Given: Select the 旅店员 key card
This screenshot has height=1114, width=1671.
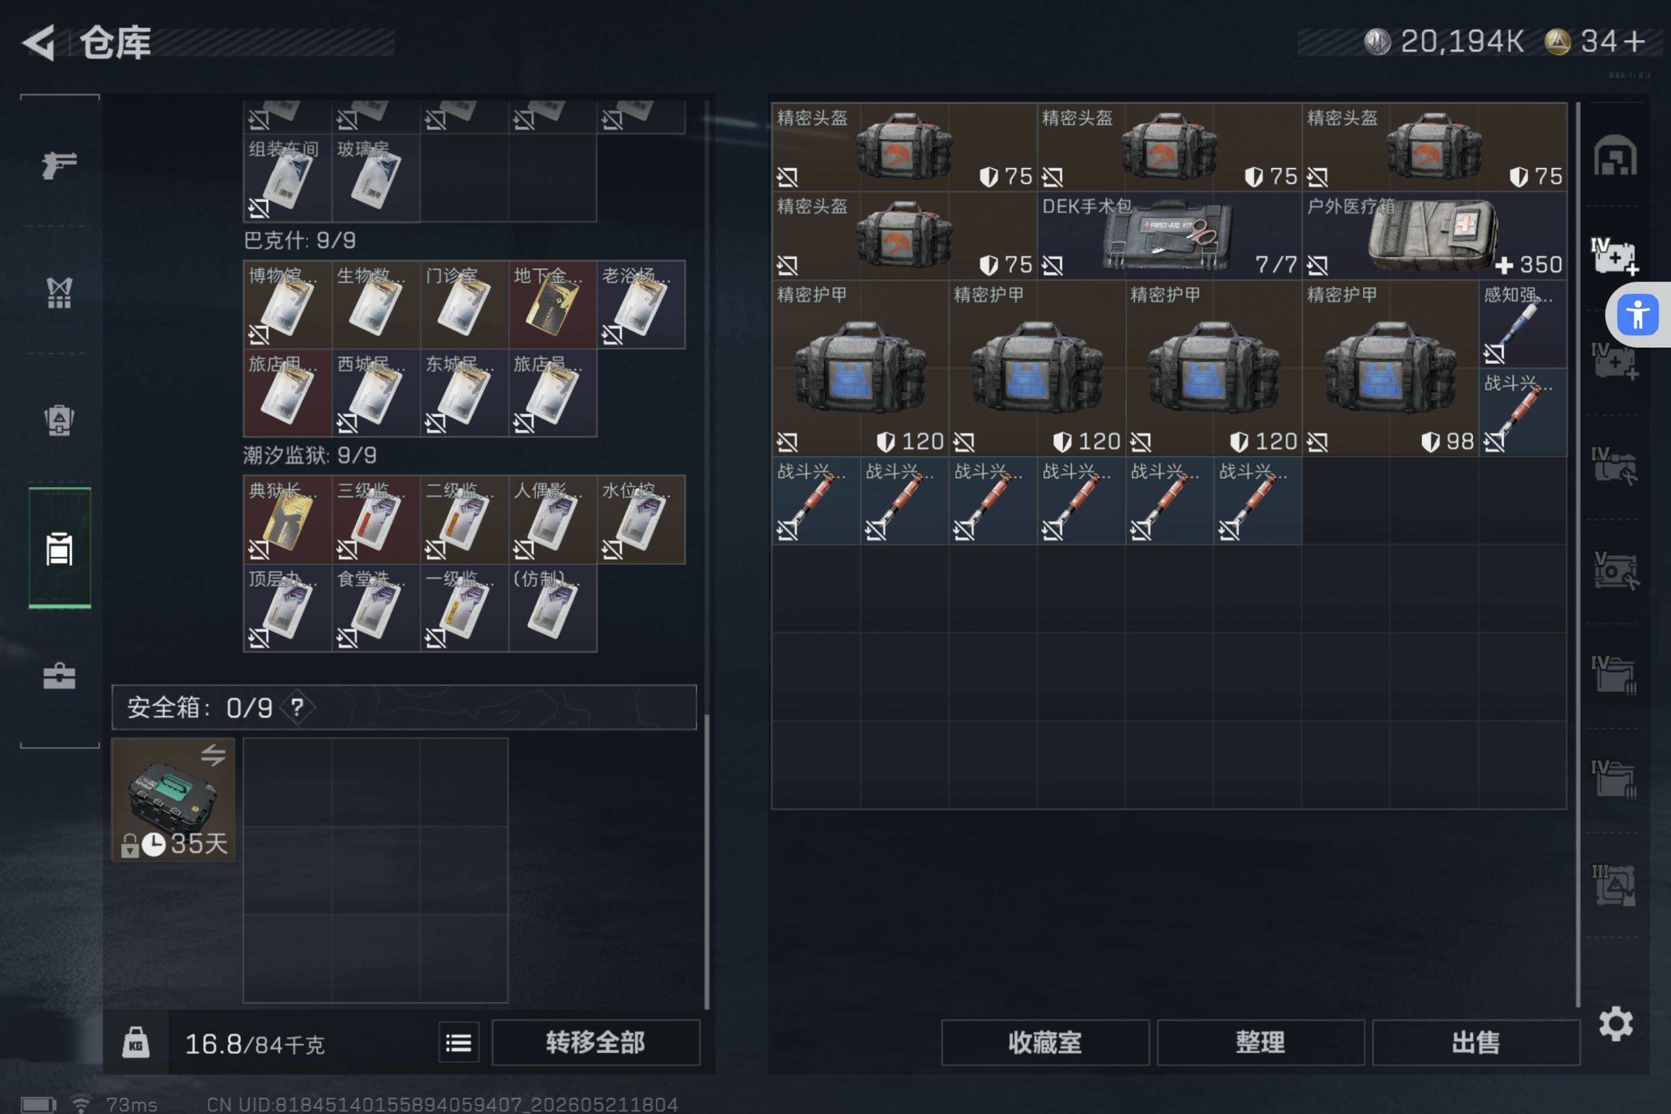Looking at the screenshot, I should pos(553,393).
